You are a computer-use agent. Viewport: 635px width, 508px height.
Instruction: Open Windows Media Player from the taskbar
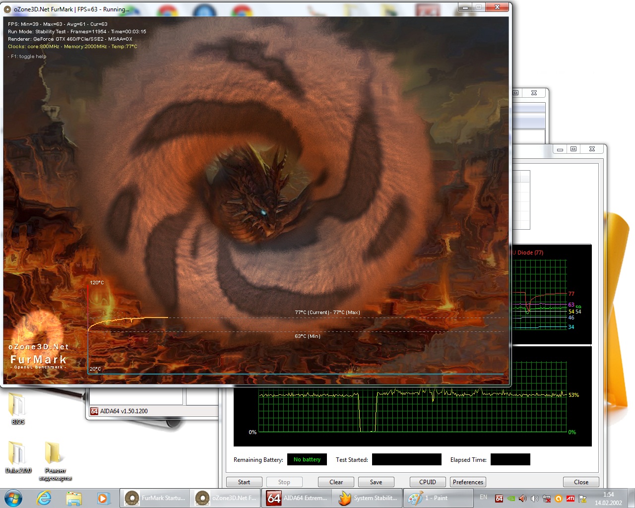click(103, 498)
